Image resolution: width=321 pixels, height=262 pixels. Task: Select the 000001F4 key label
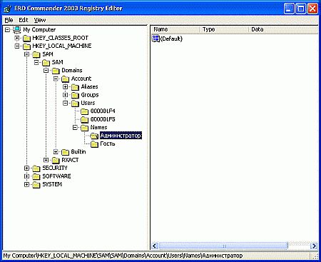point(103,111)
